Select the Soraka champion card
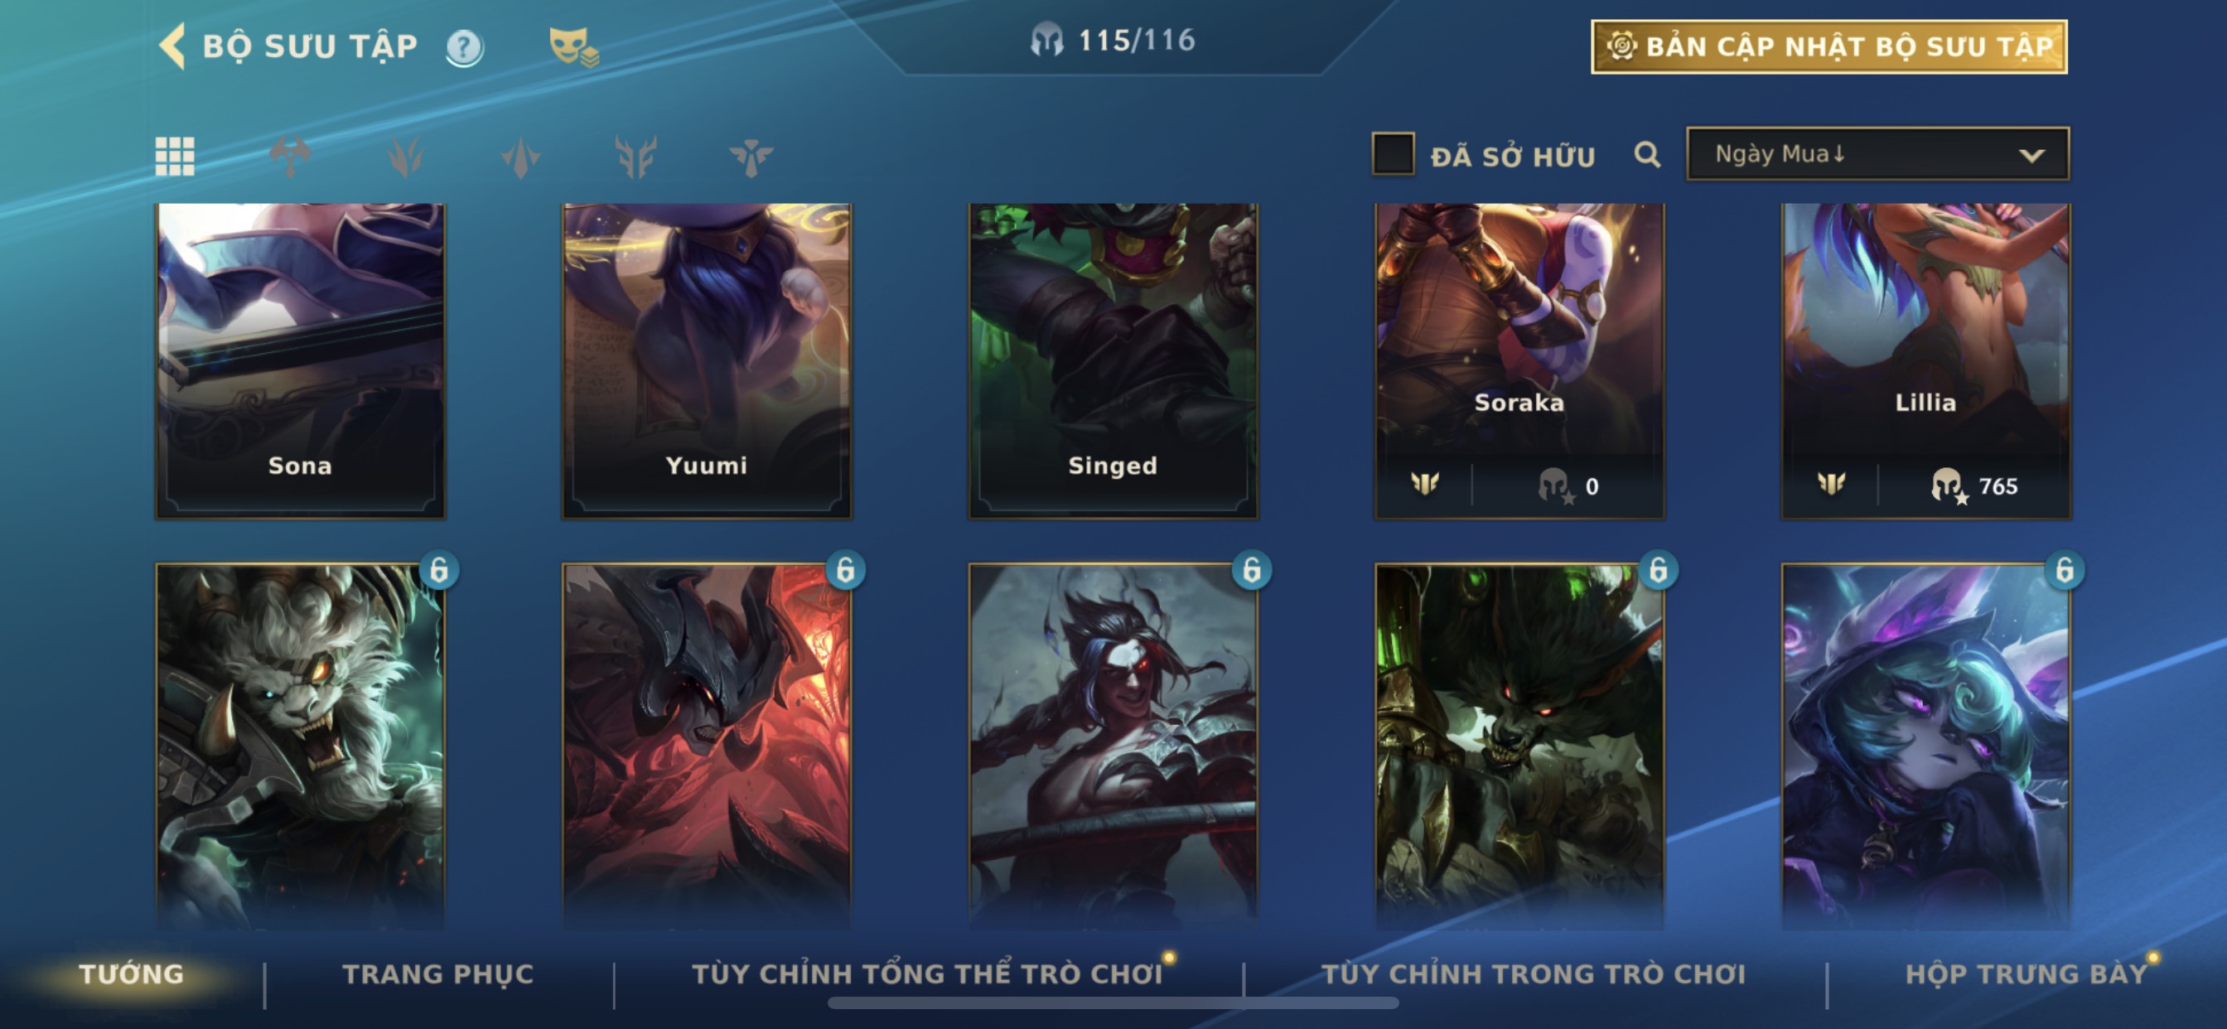The height and width of the screenshot is (1029, 2227). (x=1519, y=361)
